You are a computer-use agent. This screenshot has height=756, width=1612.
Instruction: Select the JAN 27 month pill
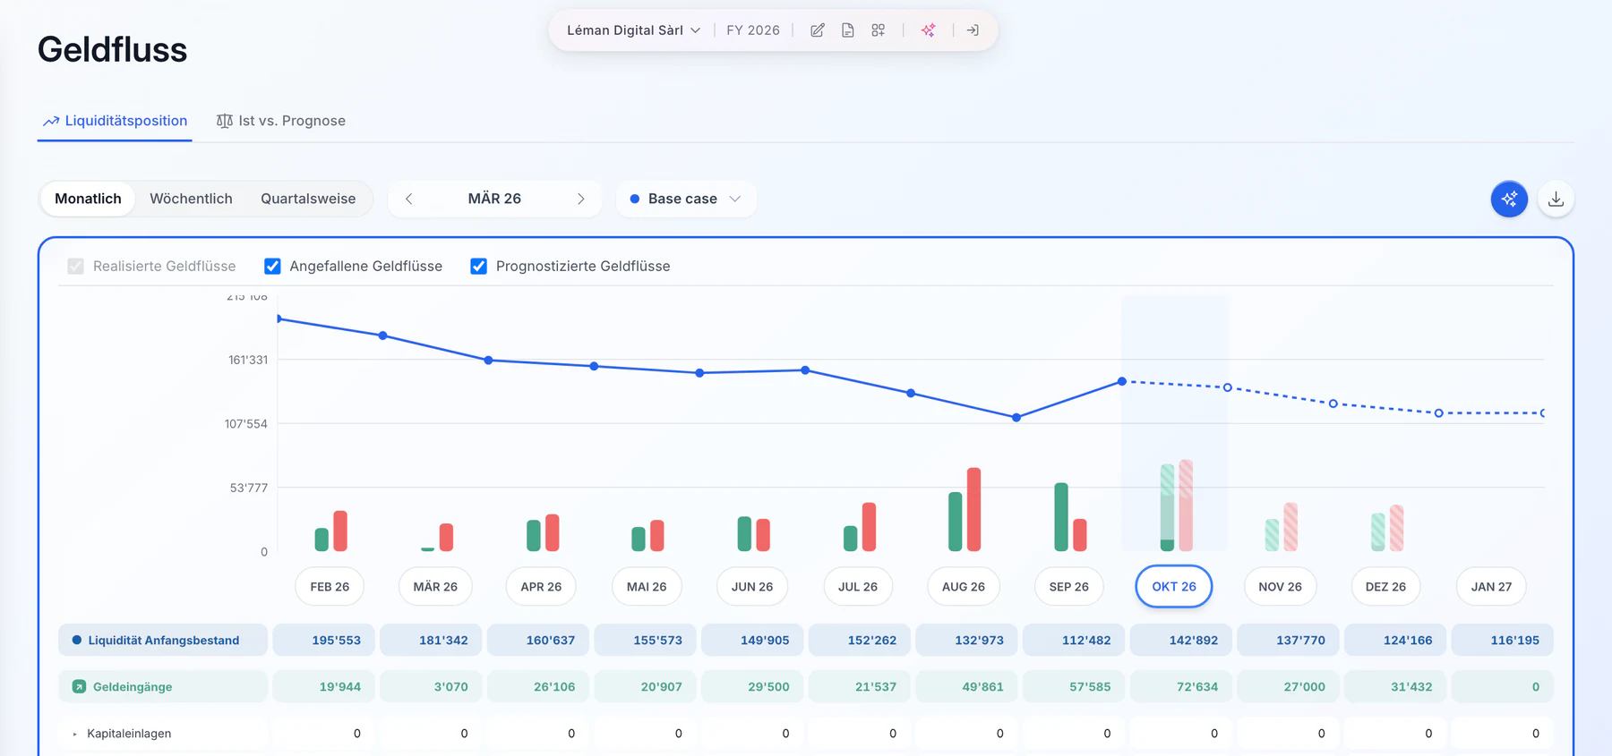tap(1491, 587)
